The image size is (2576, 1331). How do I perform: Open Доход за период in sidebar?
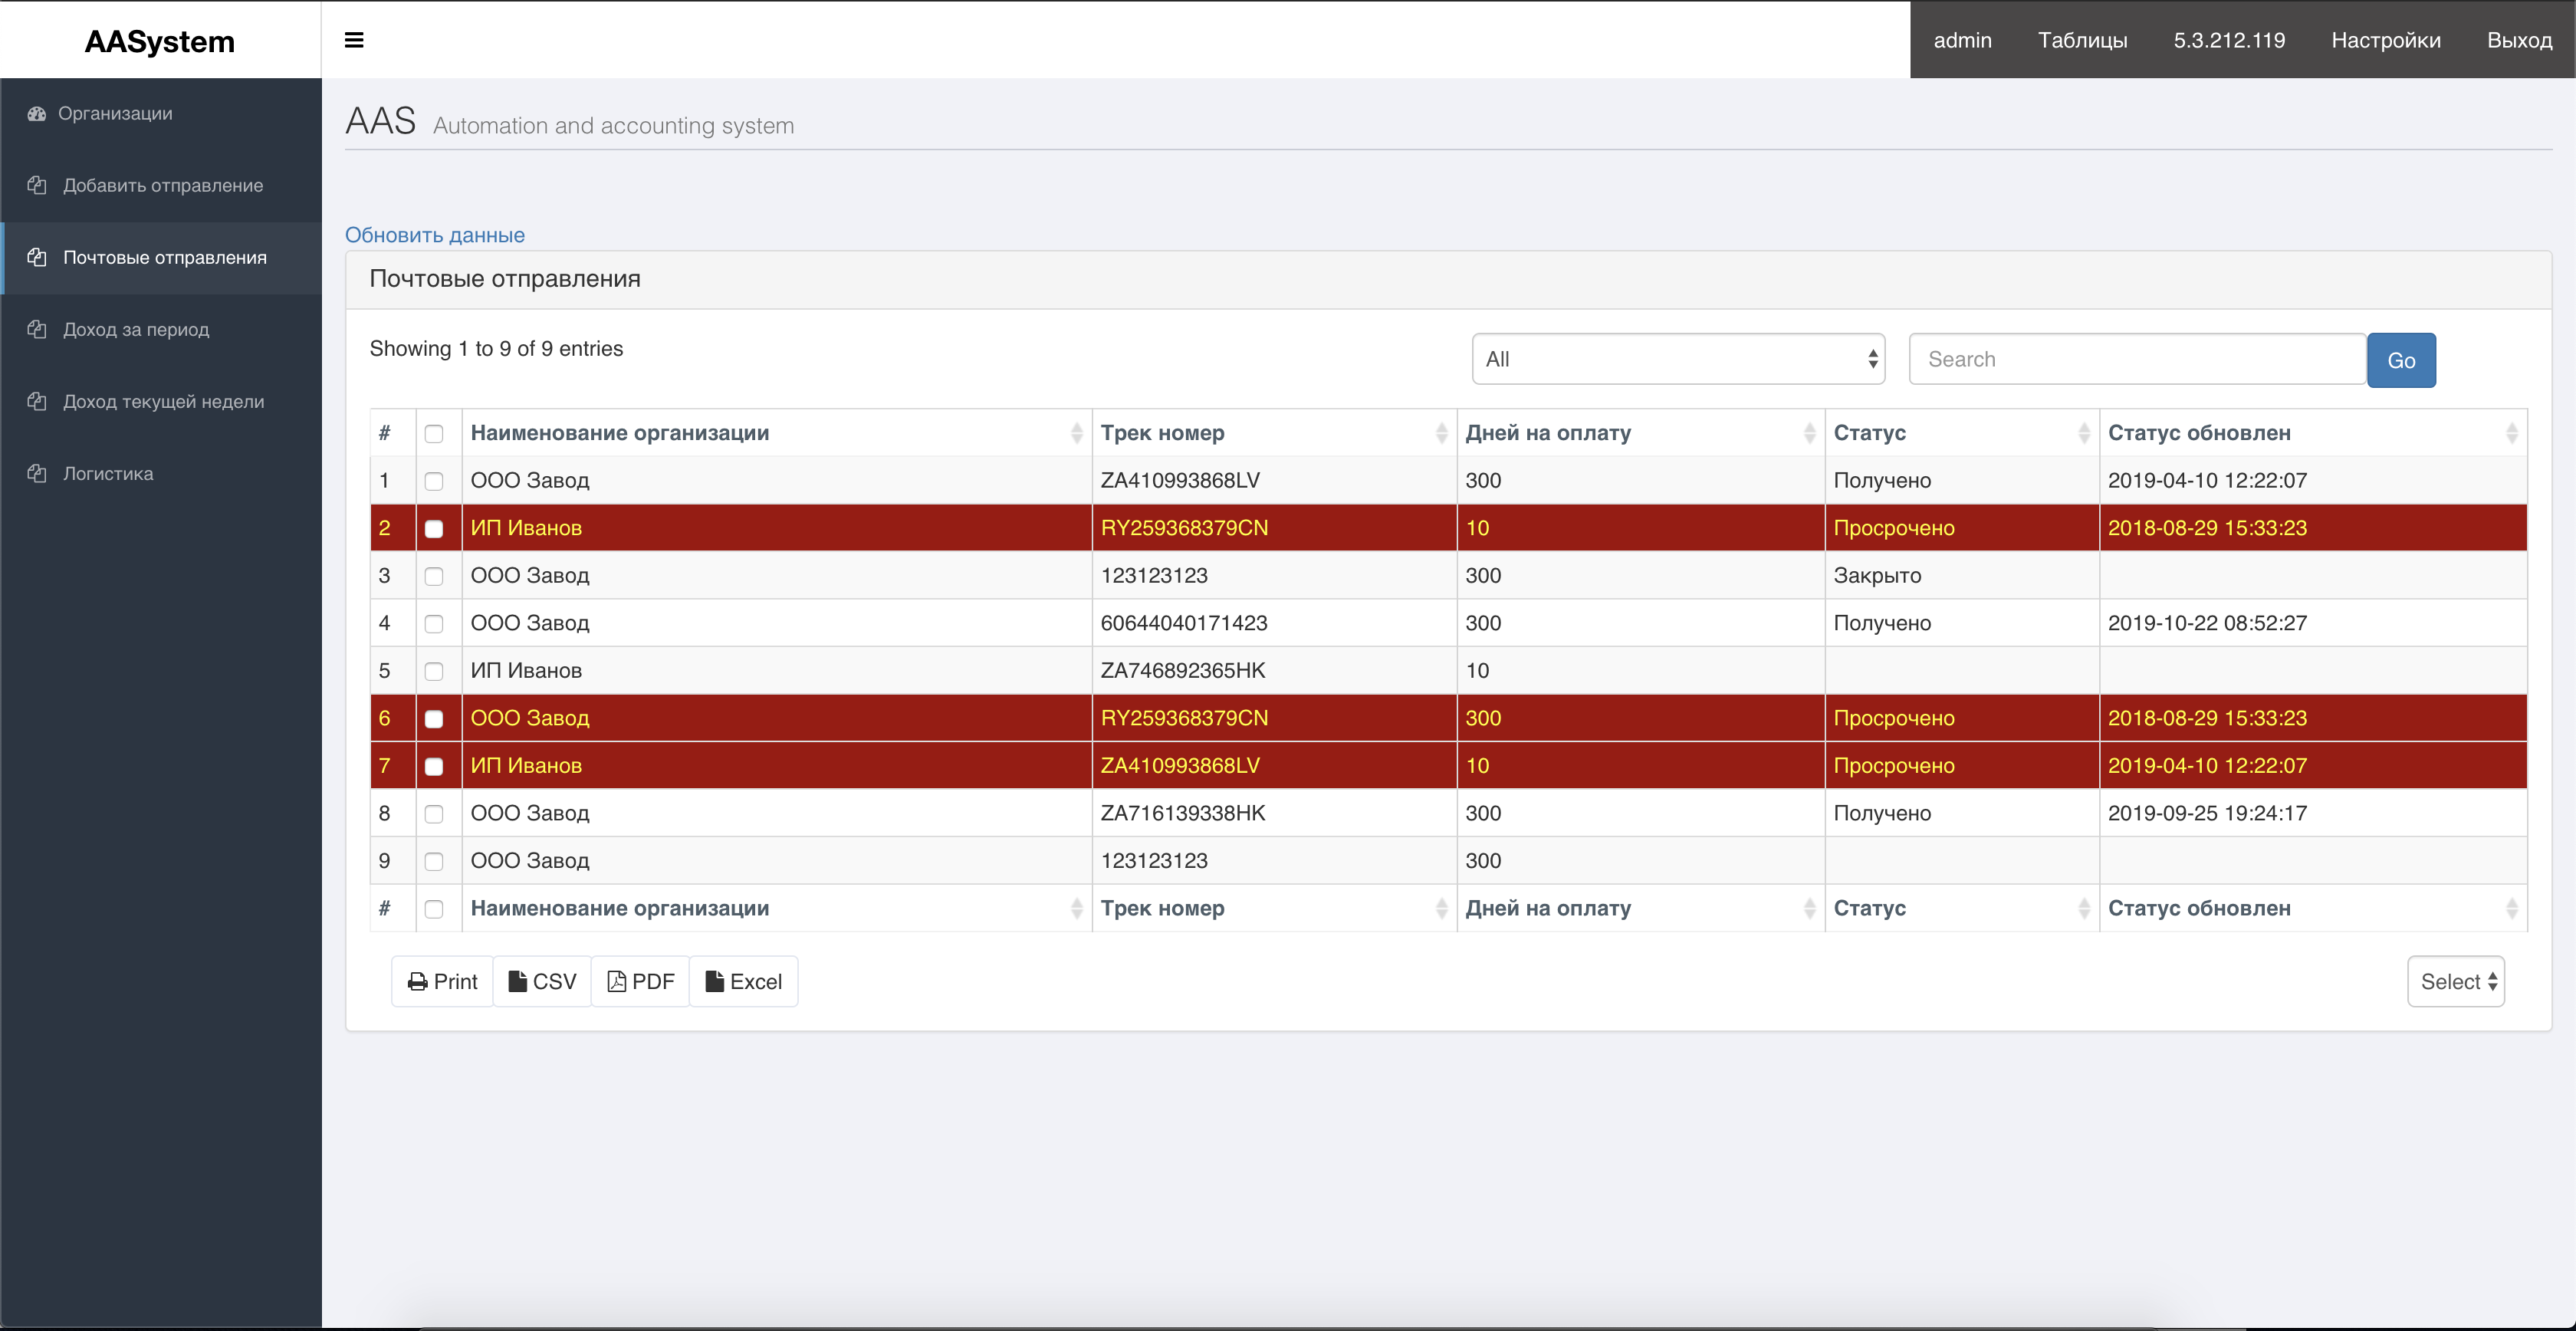click(x=136, y=330)
